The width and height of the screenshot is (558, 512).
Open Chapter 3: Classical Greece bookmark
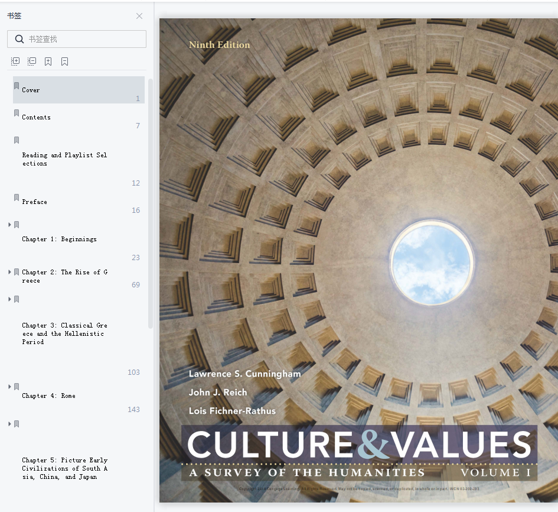click(x=64, y=333)
